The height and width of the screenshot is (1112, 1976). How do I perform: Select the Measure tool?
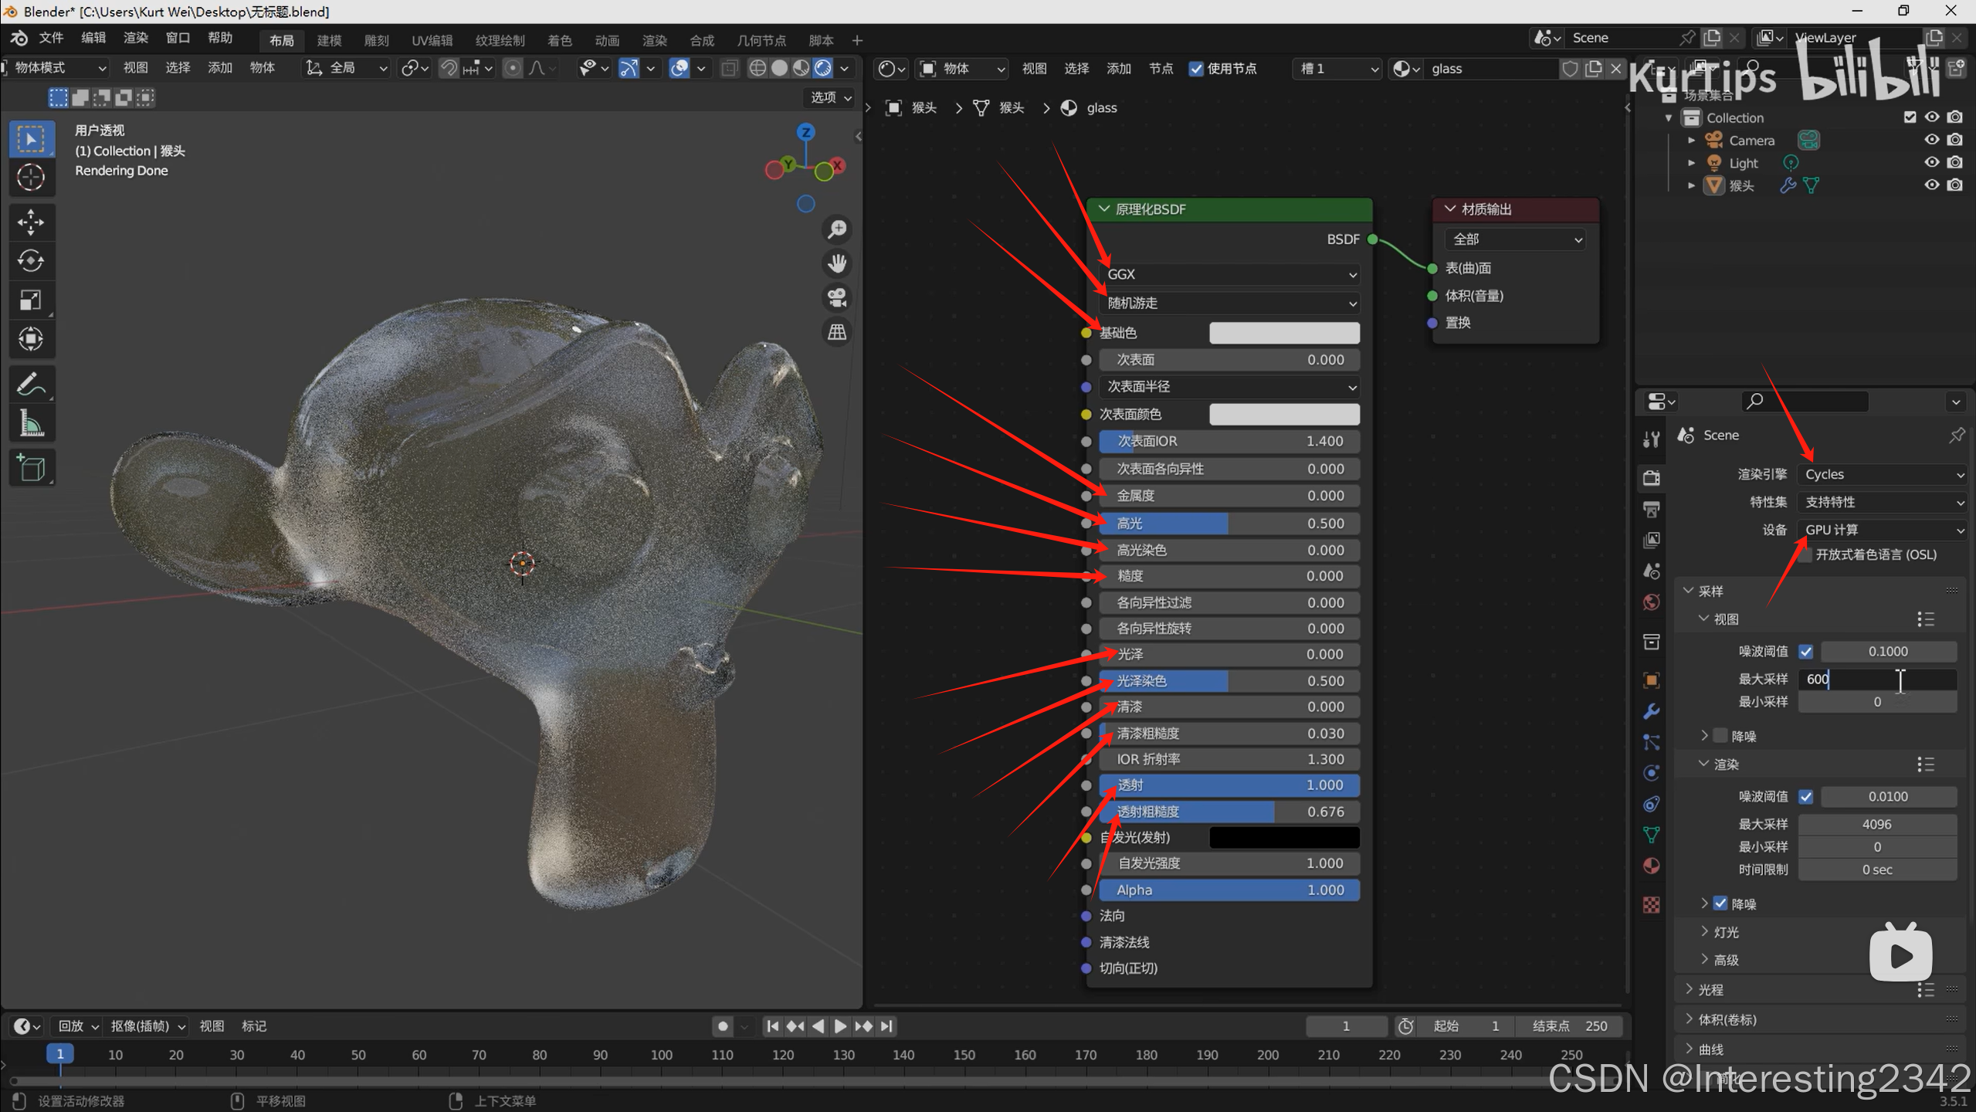pyautogui.click(x=31, y=423)
